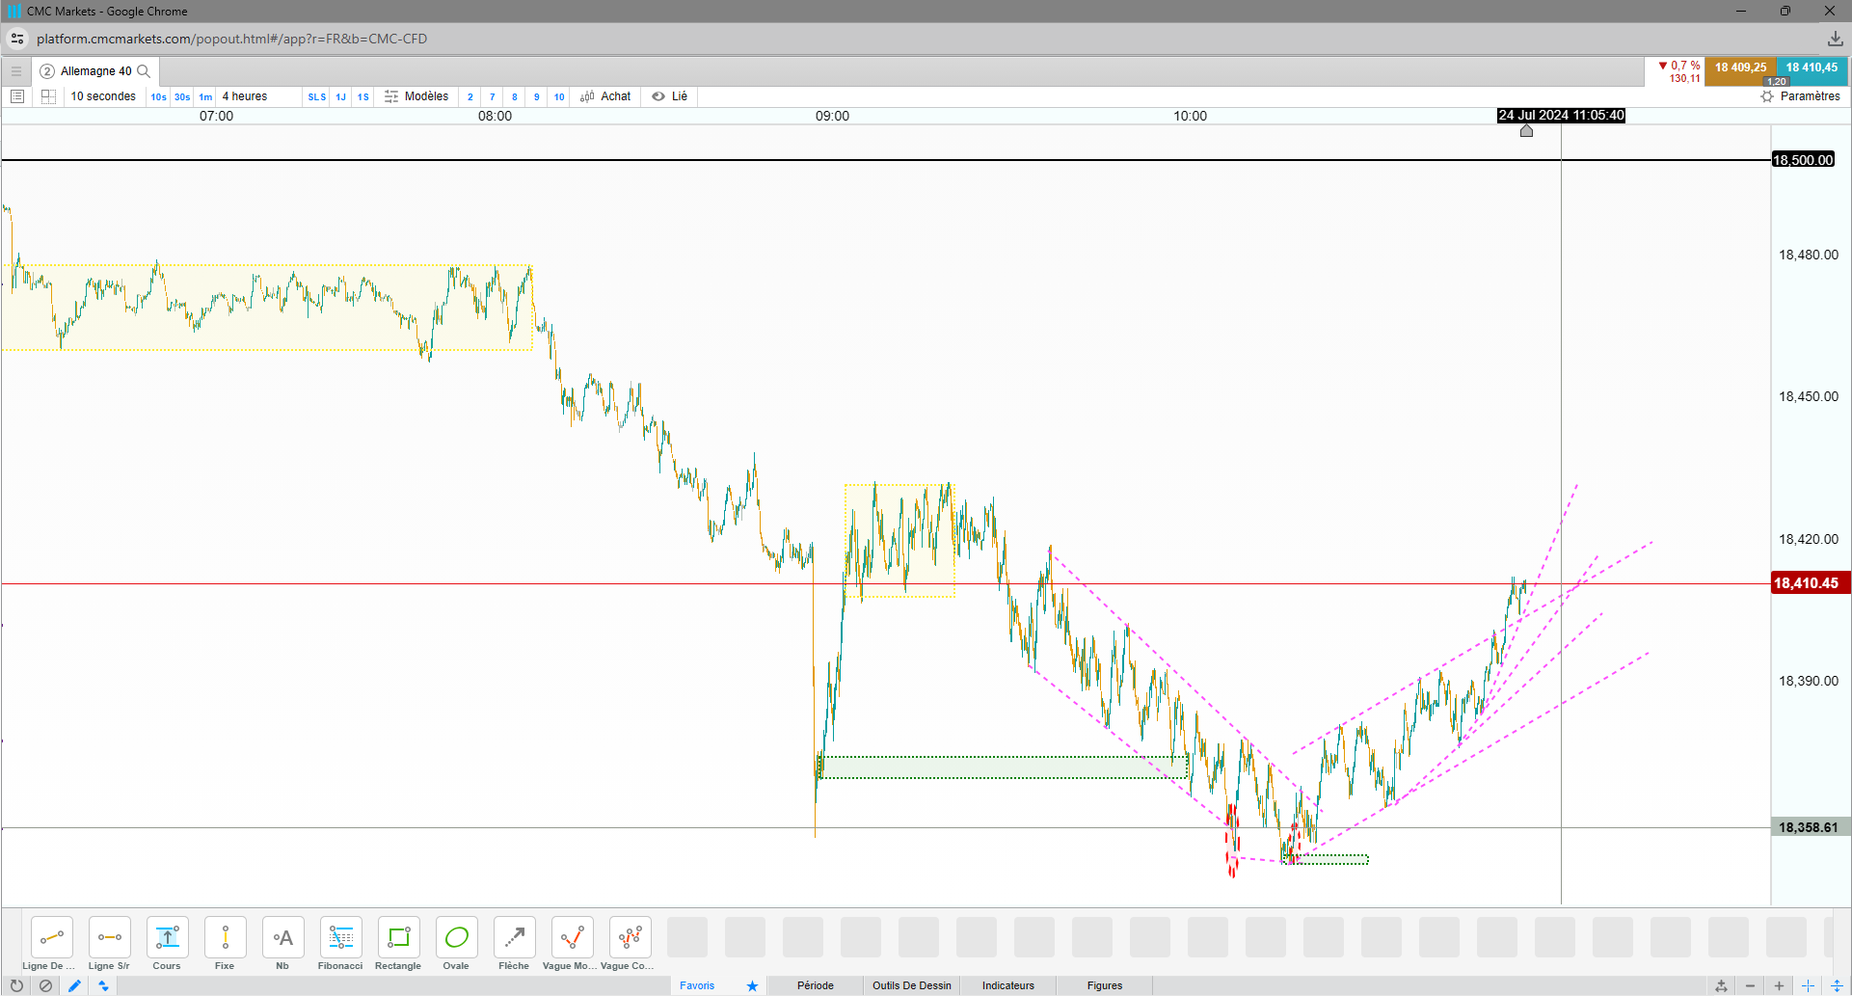Select the Ligne De trend line tool
The height and width of the screenshot is (996, 1852).
(x=51, y=938)
